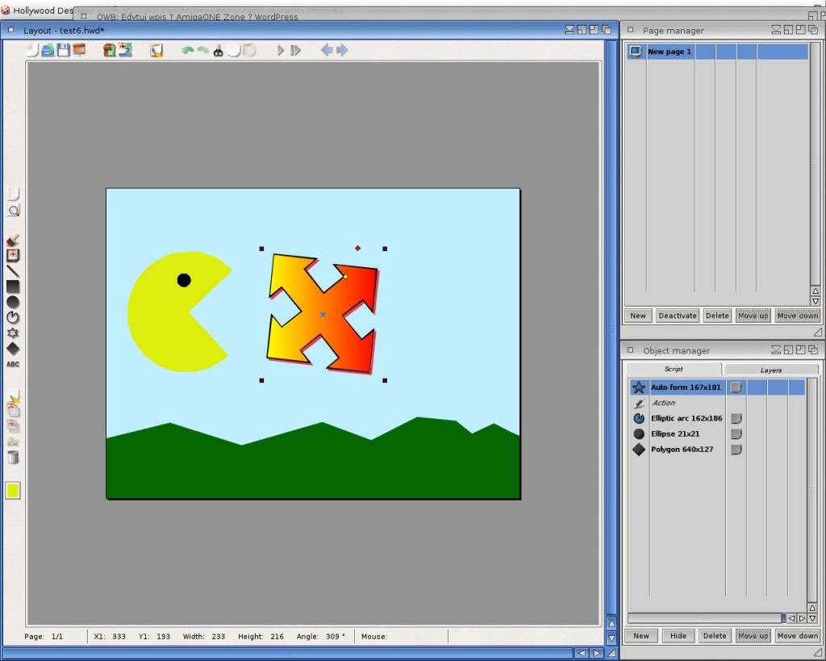Image resolution: width=826 pixels, height=661 pixels.
Task: Toggle checkbox for Polygon 640x127 row
Action: [736, 450]
